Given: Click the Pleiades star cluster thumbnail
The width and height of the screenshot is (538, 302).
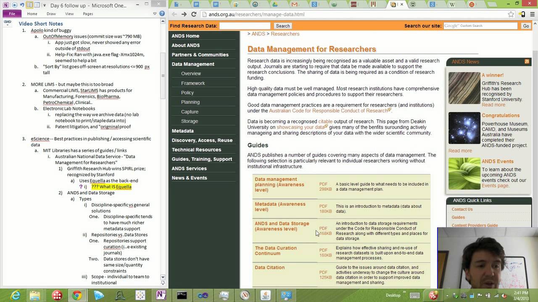Looking at the screenshot, I should [464, 128].
